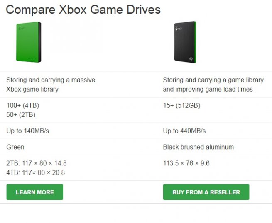The image size is (272, 223).
Task: Click the Up to 440MB/s speed cell
Action: pos(184,131)
